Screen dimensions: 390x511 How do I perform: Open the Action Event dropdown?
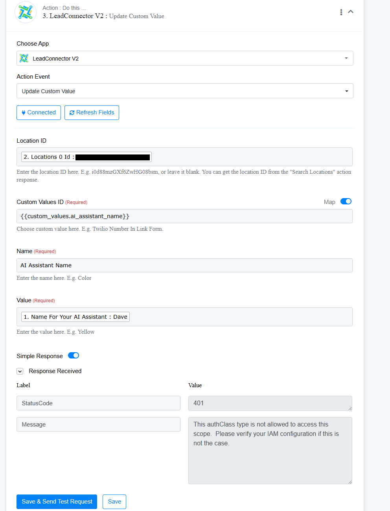(x=185, y=91)
